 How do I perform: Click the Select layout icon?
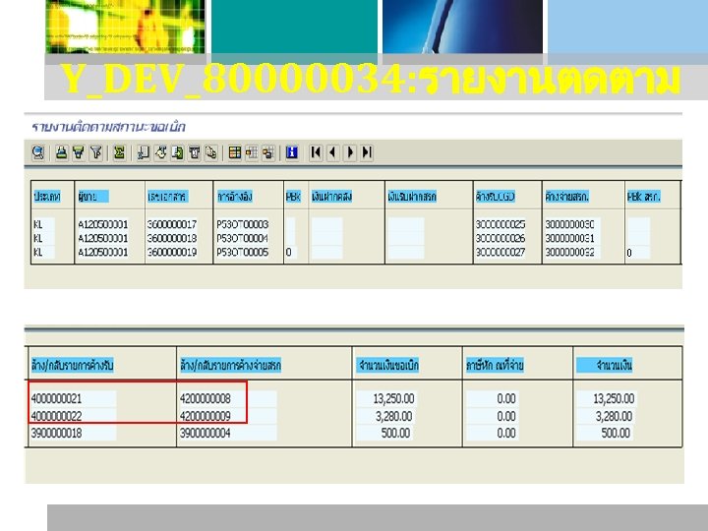point(252,152)
